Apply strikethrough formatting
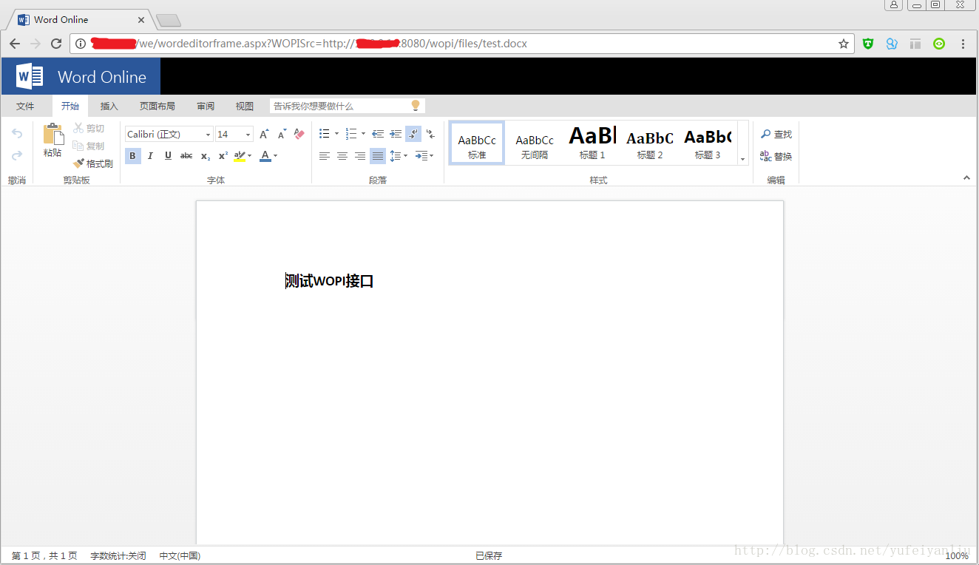 pyautogui.click(x=186, y=156)
